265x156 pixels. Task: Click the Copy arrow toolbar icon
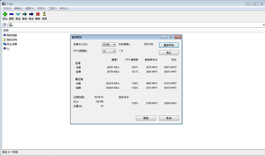coord(25,14)
